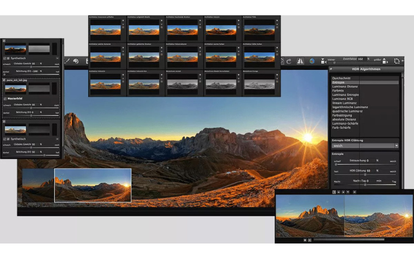Click the small icon left of last Synthetisch checkbox
Viewport: 414px width, 259px height.
click(x=5, y=139)
